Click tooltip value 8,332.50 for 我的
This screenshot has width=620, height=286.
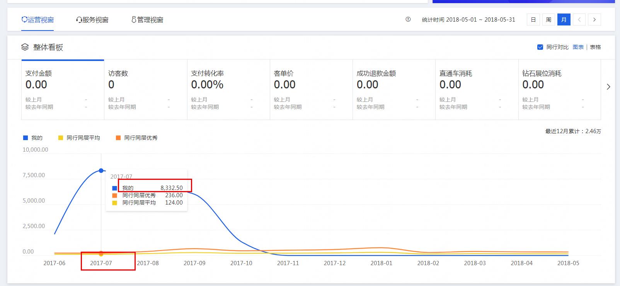pos(172,188)
